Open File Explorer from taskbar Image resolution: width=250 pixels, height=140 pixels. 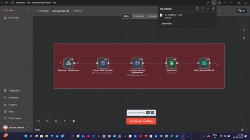(47, 136)
